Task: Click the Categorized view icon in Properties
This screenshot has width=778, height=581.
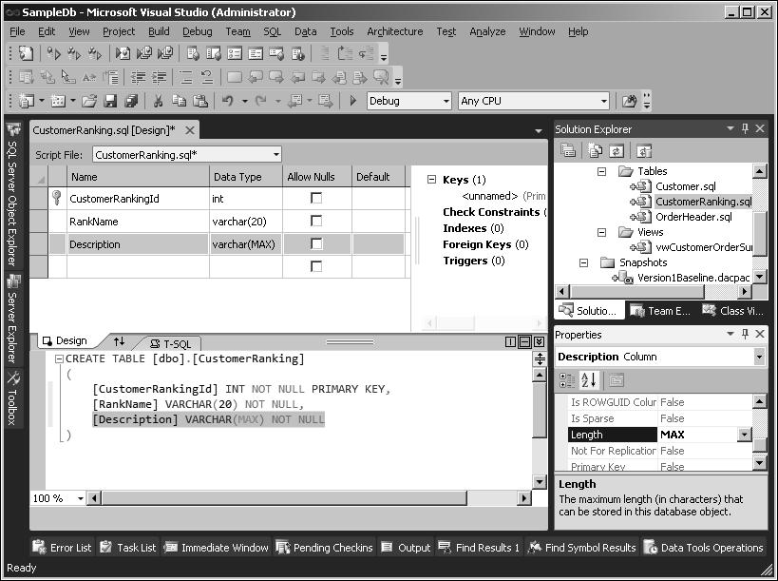Action: coord(567,380)
